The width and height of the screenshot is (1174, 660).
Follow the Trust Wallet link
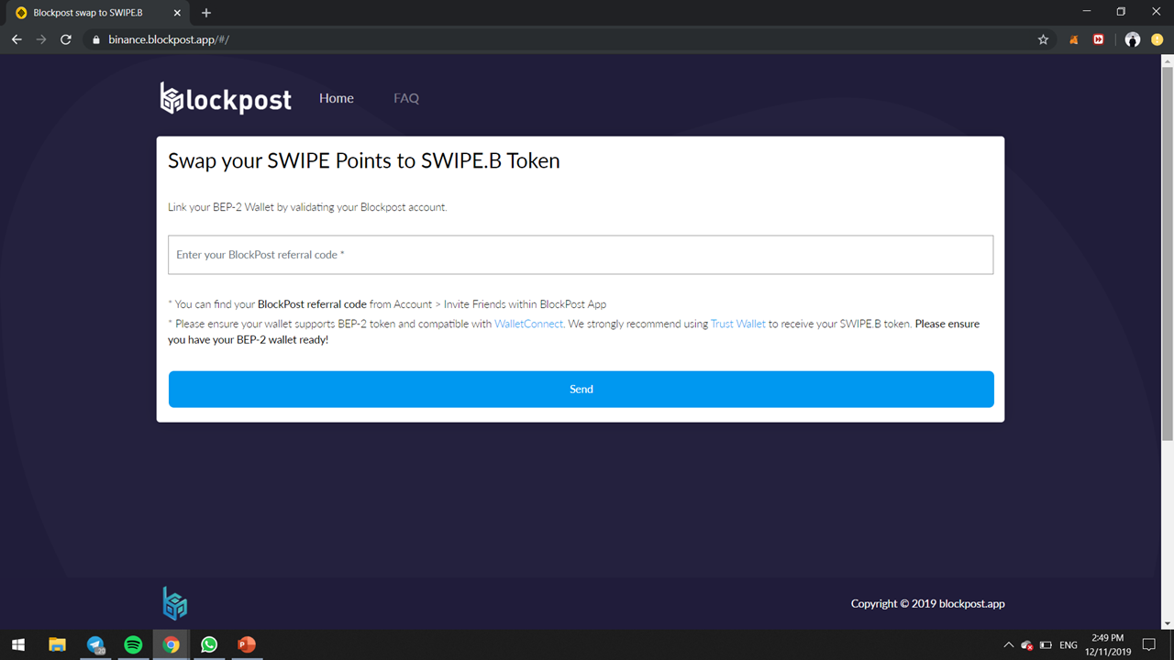coord(738,324)
